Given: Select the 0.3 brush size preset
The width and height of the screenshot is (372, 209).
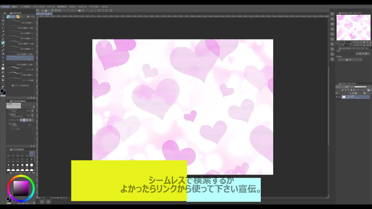Looking at the screenshot, I should coord(31,155).
